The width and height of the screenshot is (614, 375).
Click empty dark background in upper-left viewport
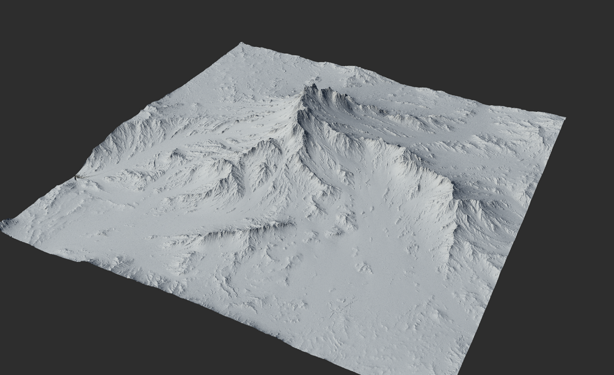(x=98, y=47)
